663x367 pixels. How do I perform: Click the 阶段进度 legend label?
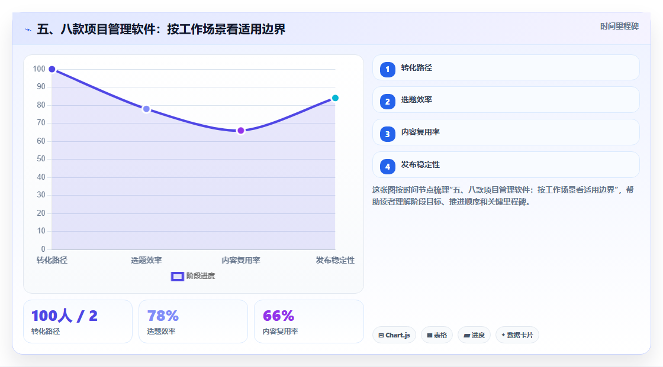201,276
